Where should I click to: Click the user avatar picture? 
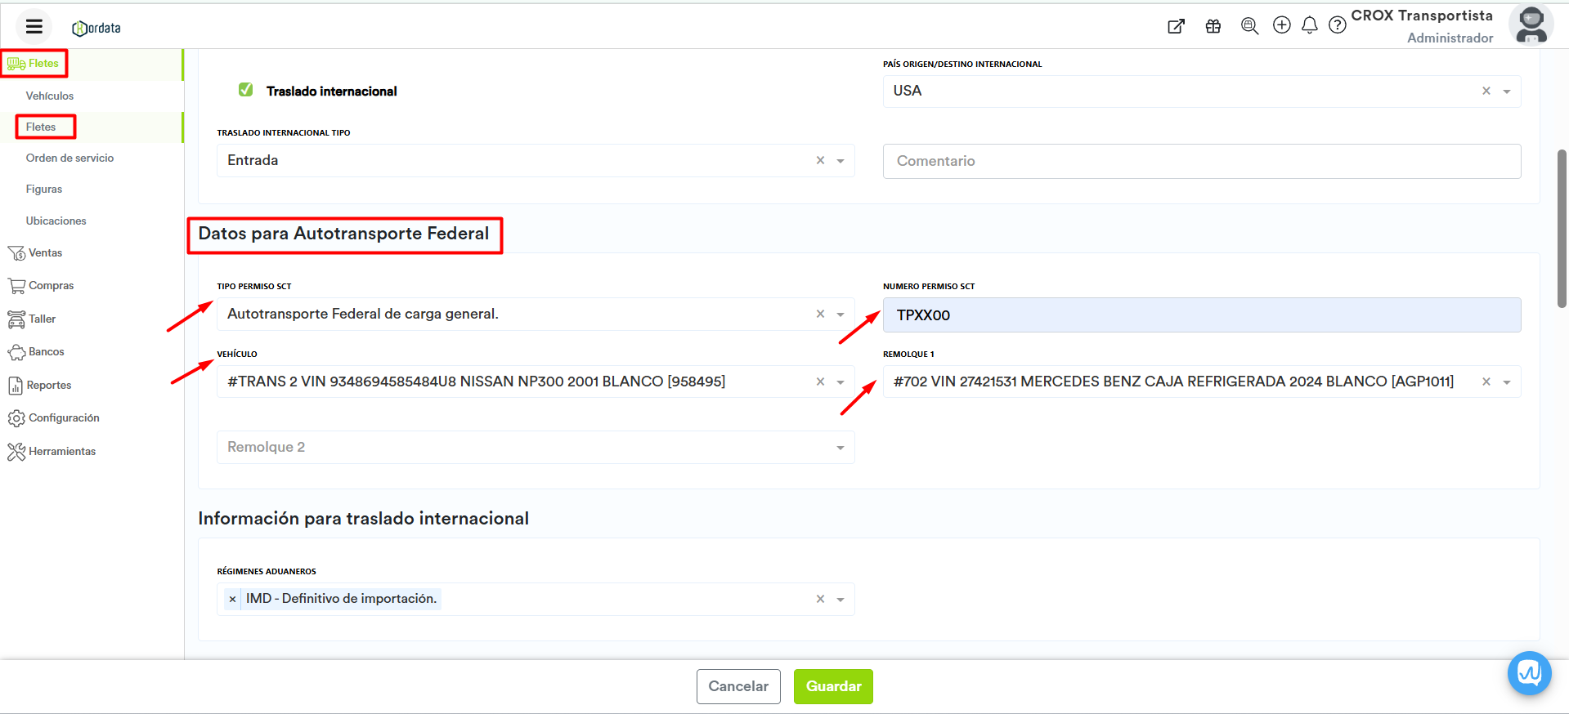[1531, 25]
